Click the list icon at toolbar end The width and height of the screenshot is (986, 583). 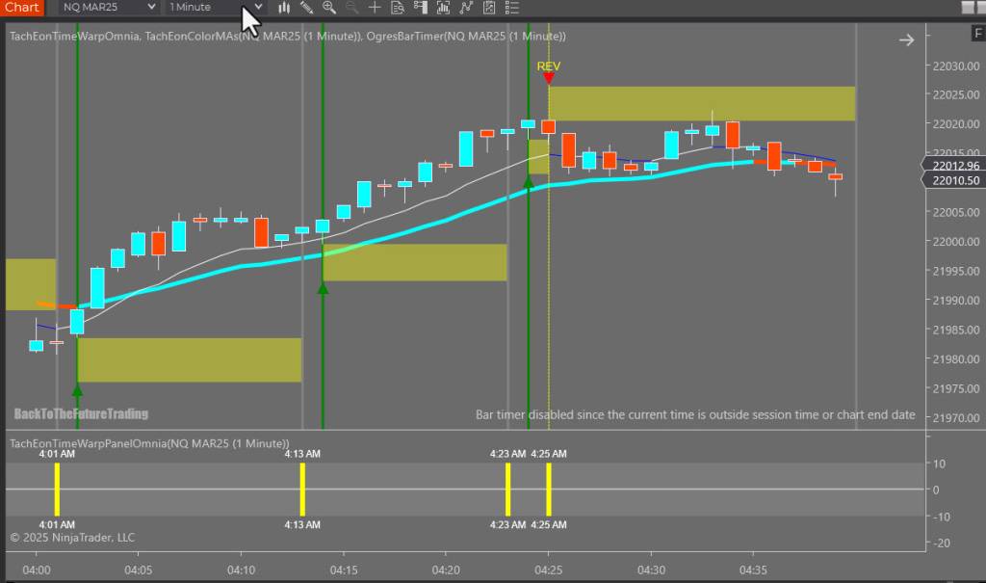(511, 8)
